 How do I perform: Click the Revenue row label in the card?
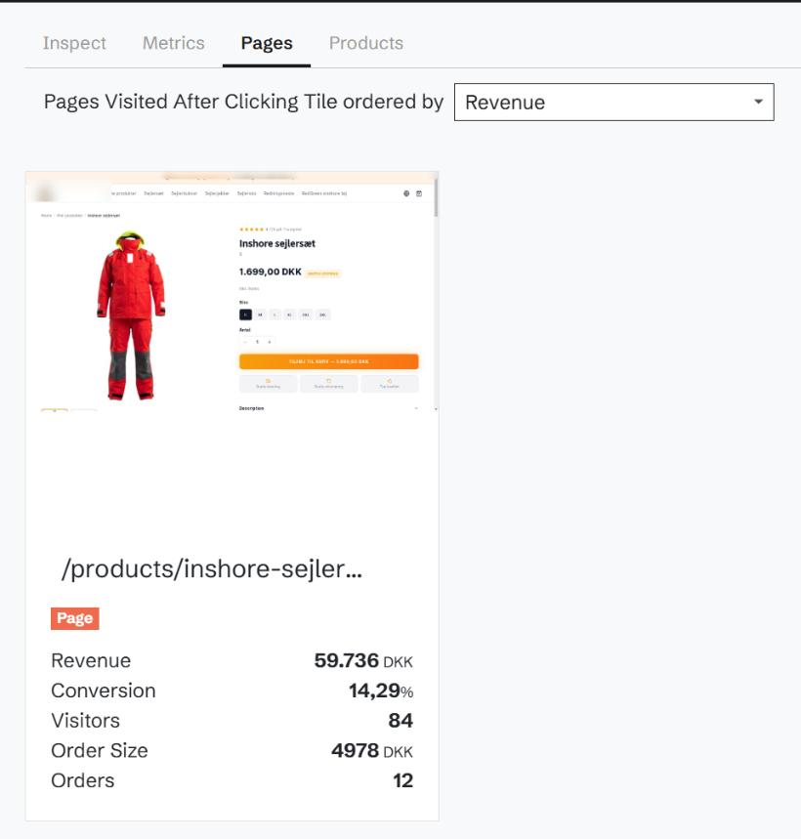91,660
